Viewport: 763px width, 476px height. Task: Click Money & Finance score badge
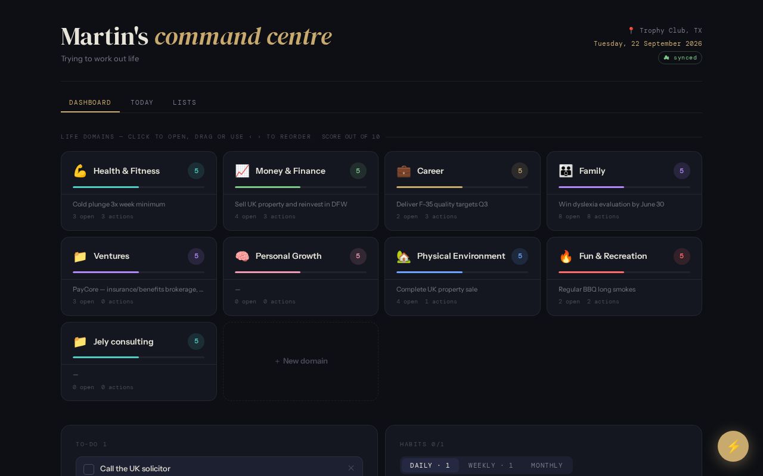point(358,171)
